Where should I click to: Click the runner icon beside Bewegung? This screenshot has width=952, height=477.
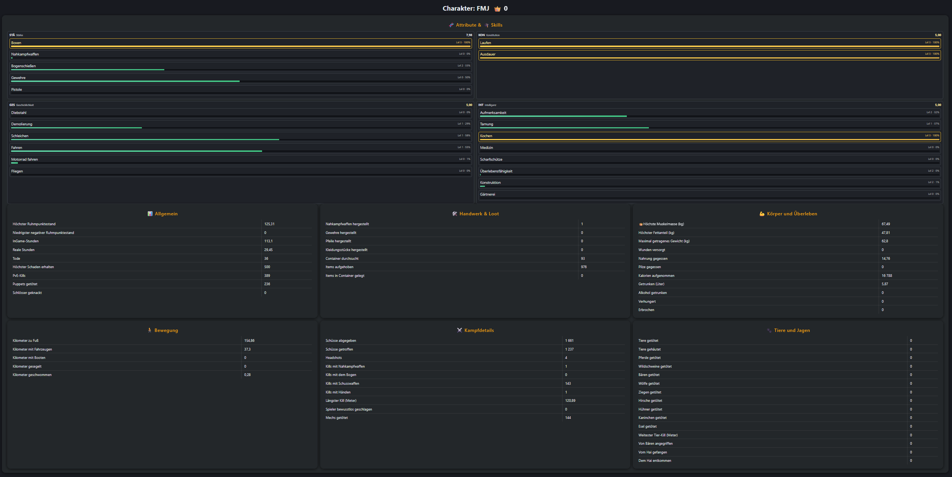(x=149, y=330)
